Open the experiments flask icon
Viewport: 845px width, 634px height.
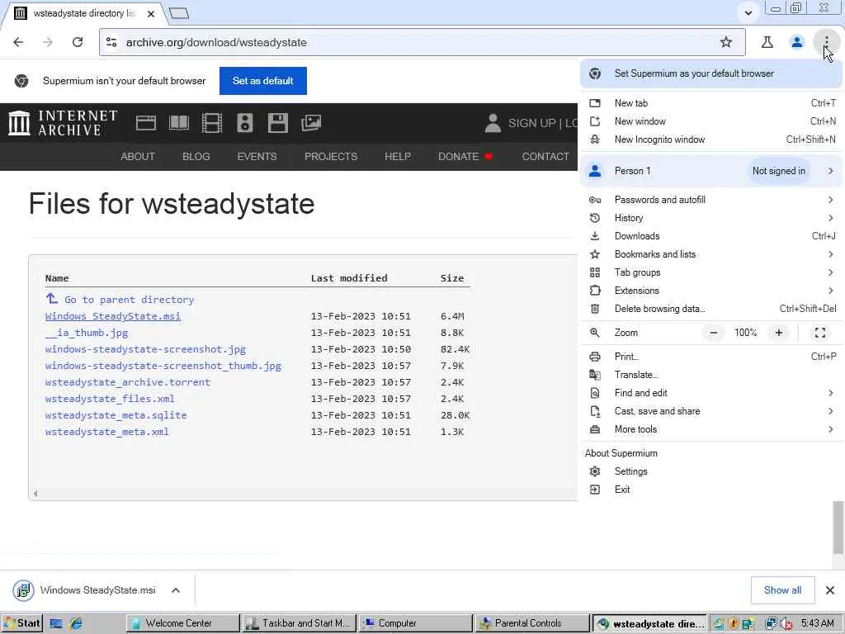pyautogui.click(x=767, y=42)
